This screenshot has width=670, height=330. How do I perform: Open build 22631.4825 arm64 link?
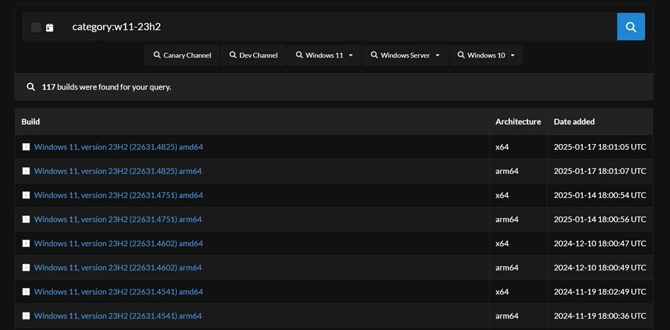[118, 171]
